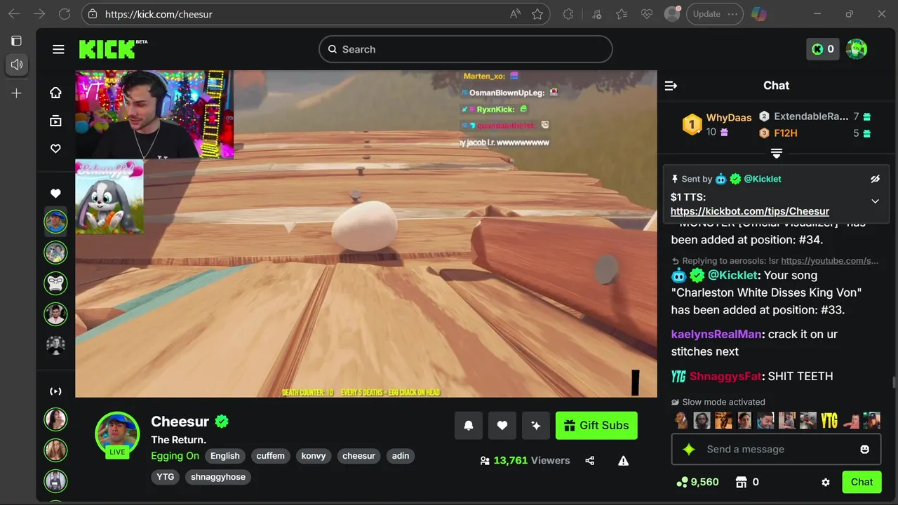This screenshot has height=505, width=898.
Task: Insert the YTG emote from the emote row
Action: [x=829, y=420]
